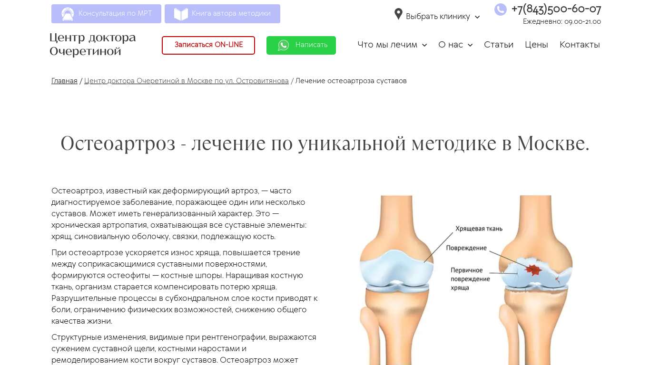The width and height of the screenshot is (650, 365).
Task: Click the green Написать button
Action: [x=301, y=45]
